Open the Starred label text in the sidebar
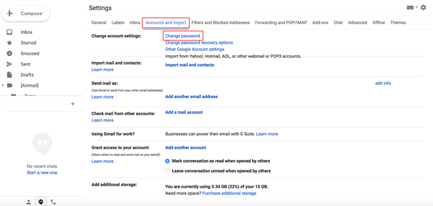The width and height of the screenshot is (433, 206). [x=29, y=43]
